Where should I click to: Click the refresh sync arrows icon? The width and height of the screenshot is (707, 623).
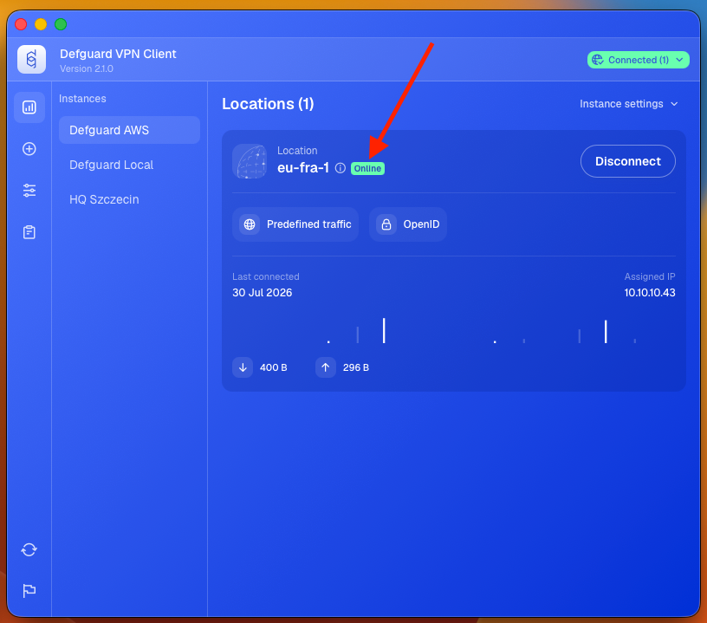click(x=29, y=549)
